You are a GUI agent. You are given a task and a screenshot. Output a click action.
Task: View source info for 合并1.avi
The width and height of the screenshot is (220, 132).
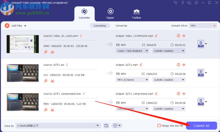(x=67, y=65)
